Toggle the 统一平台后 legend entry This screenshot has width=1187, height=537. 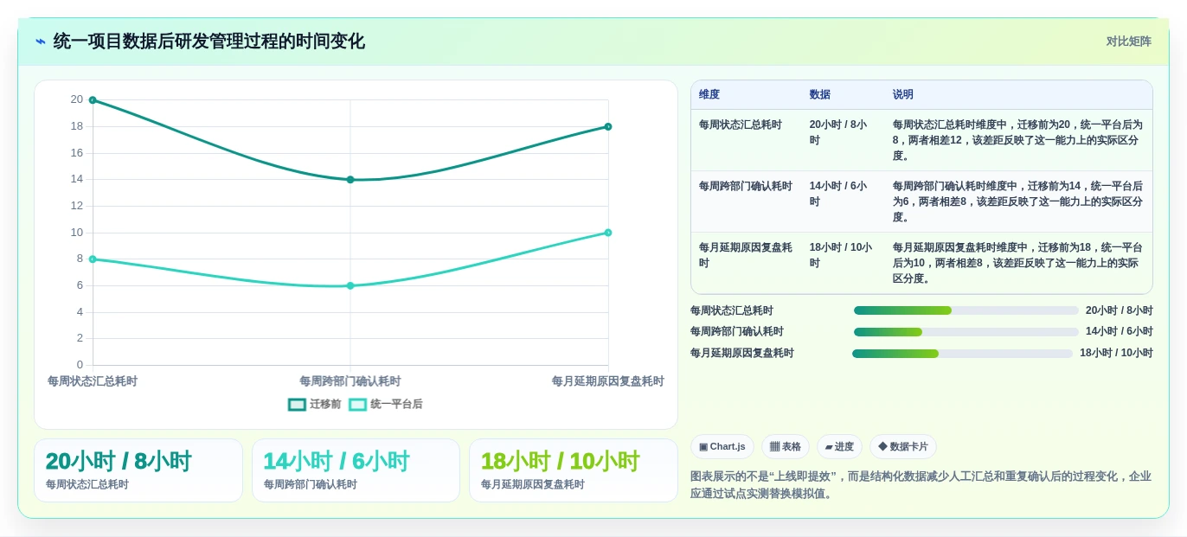pos(386,404)
